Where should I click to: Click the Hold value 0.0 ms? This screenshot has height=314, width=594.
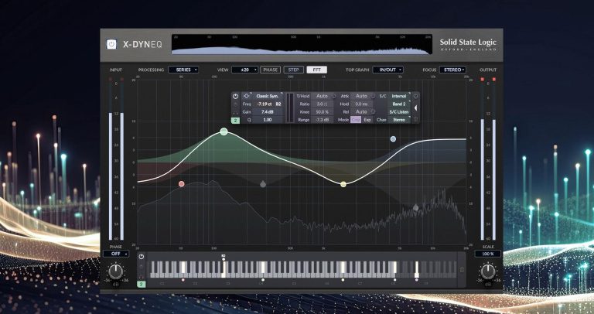point(361,104)
